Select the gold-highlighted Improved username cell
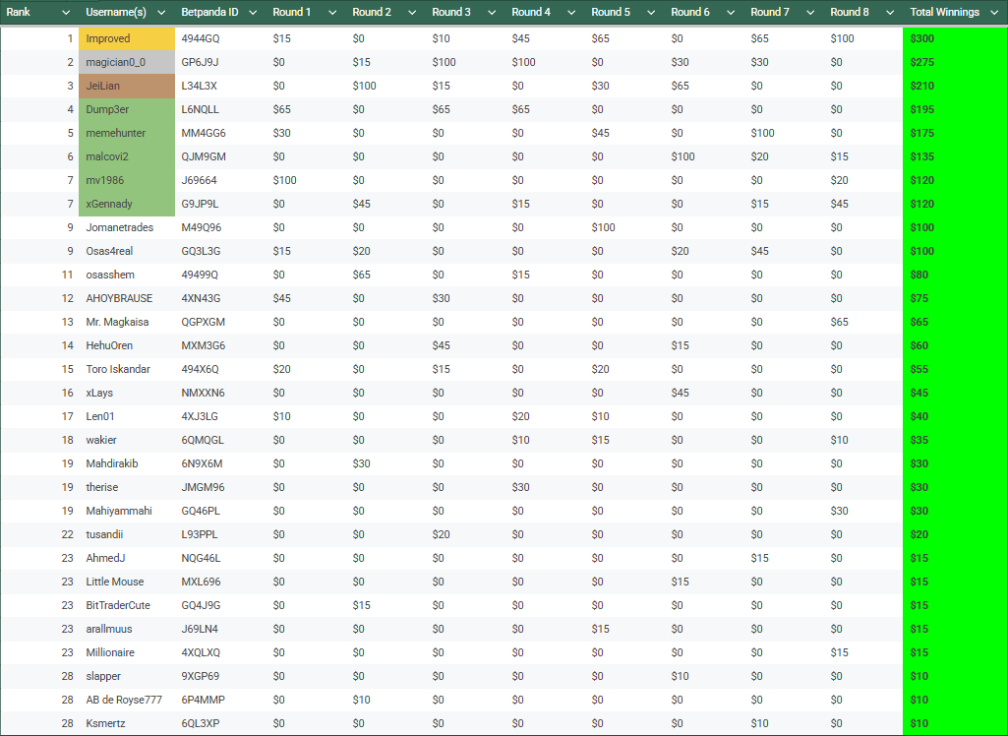This screenshot has height=736, width=1008. [127, 38]
